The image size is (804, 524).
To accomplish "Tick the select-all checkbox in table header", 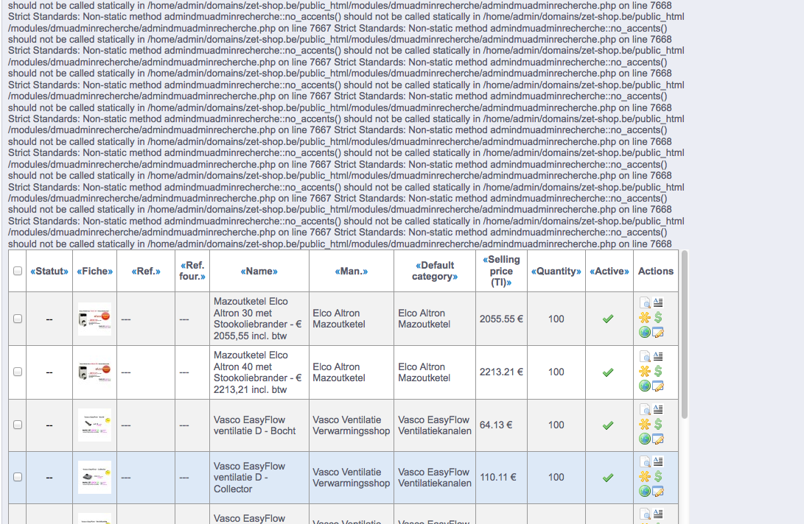I will coord(18,271).
